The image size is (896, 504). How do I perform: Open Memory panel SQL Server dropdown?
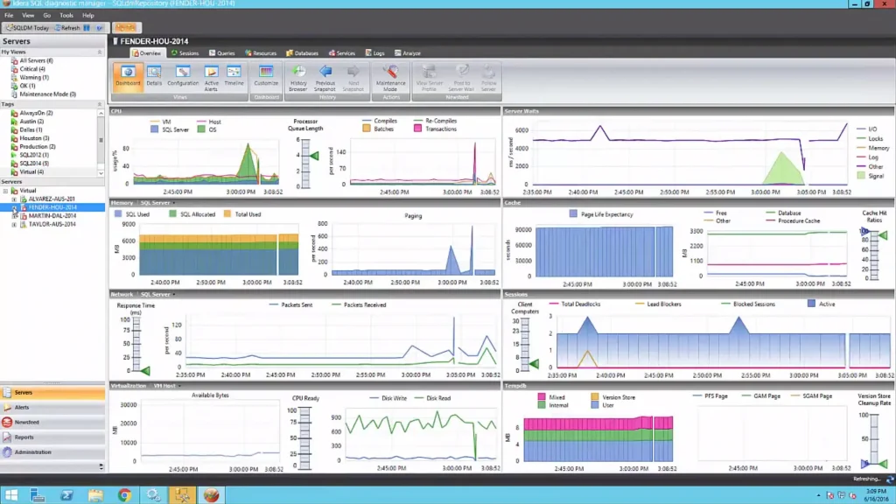click(157, 203)
